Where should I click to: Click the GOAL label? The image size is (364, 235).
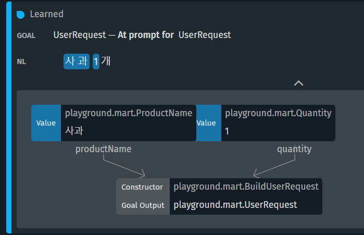coord(26,35)
